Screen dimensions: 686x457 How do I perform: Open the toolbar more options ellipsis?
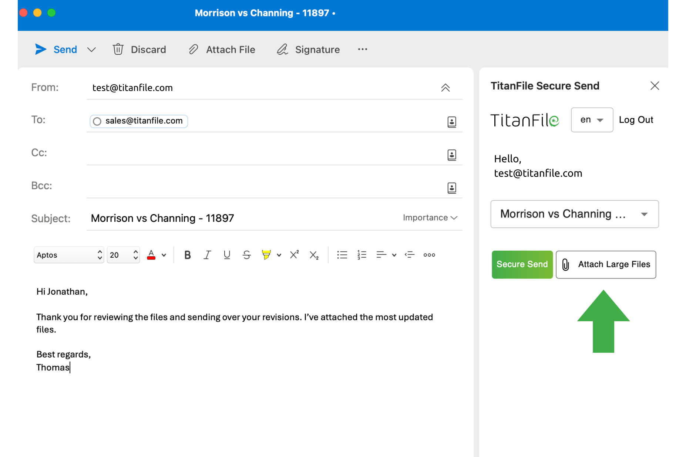[363, 49]
